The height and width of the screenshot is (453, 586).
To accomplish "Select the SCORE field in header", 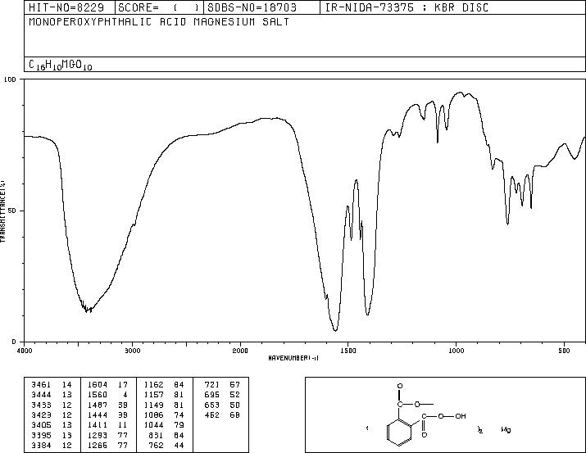I will pyautogui.click(x=159, y=7).
